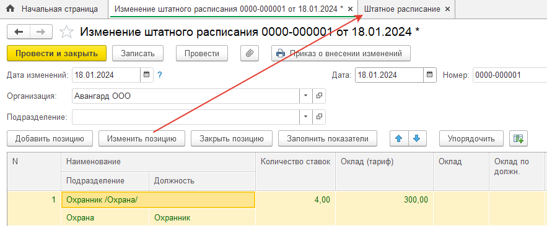The image size is (547, 226).
Task: Click the Записать button
Action: pos(138,54)
